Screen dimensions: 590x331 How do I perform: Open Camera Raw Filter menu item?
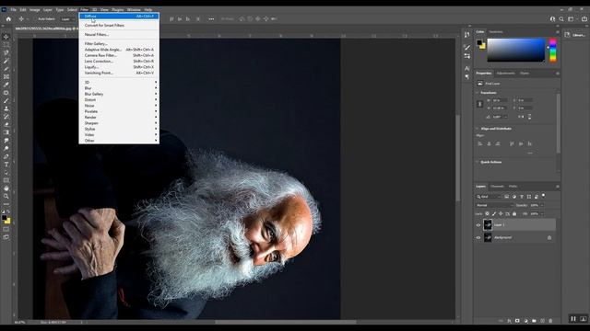point(119,55)
